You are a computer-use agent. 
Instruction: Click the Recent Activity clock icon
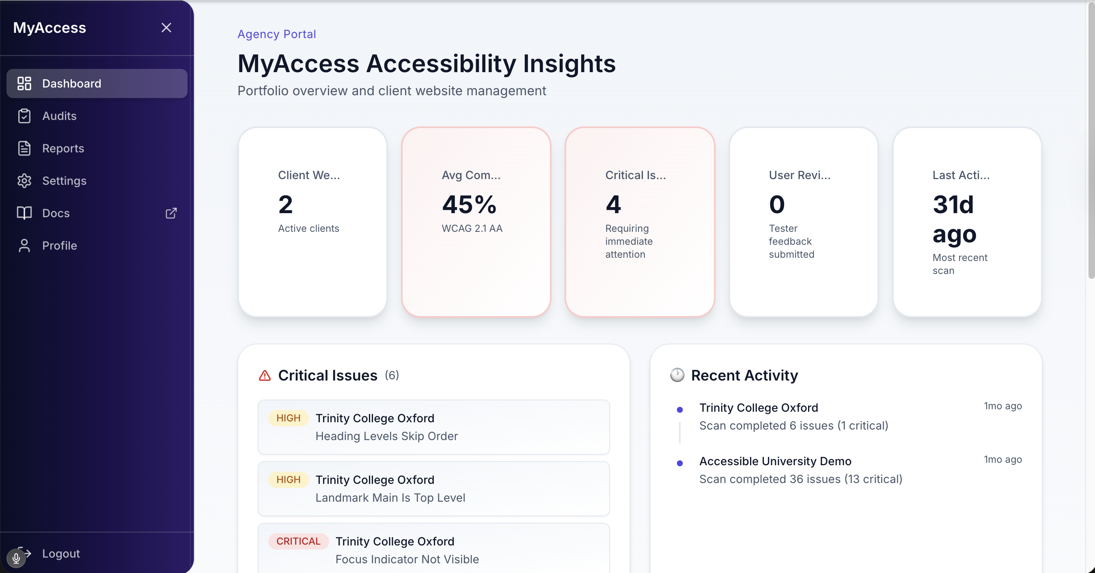point(677,375)
